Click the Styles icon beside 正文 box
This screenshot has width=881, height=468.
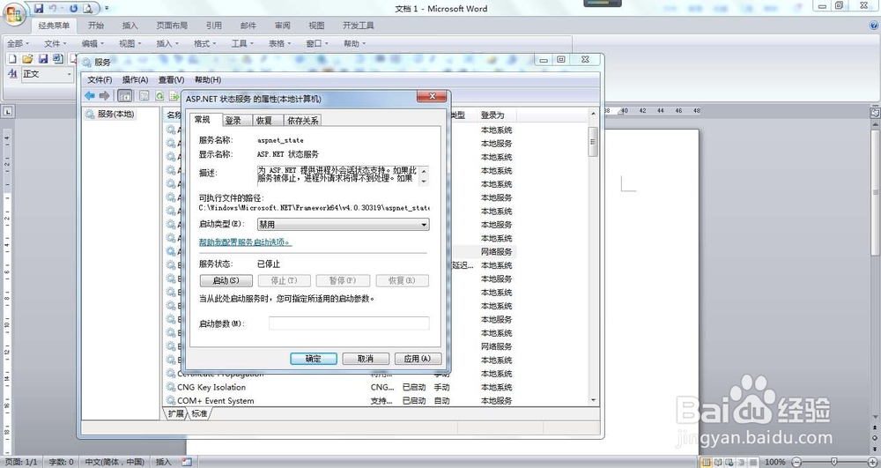(x=12, y=74)
